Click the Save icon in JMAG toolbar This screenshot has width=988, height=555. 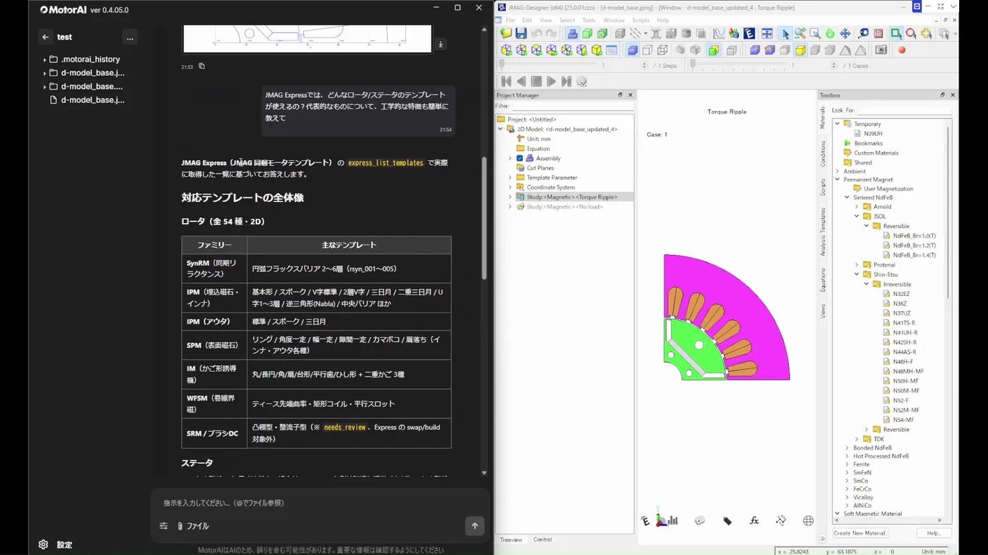[x=521, y=34]
